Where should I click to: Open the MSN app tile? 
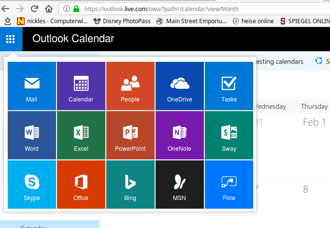click(x=180, y=184)
